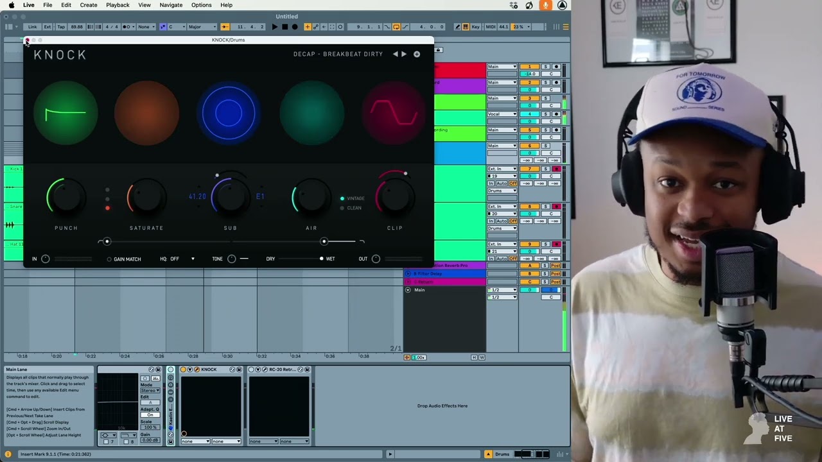Screen dimensions: 822x462
Task: Solo track 1 with the S button
Action: [x=545, y=67]
